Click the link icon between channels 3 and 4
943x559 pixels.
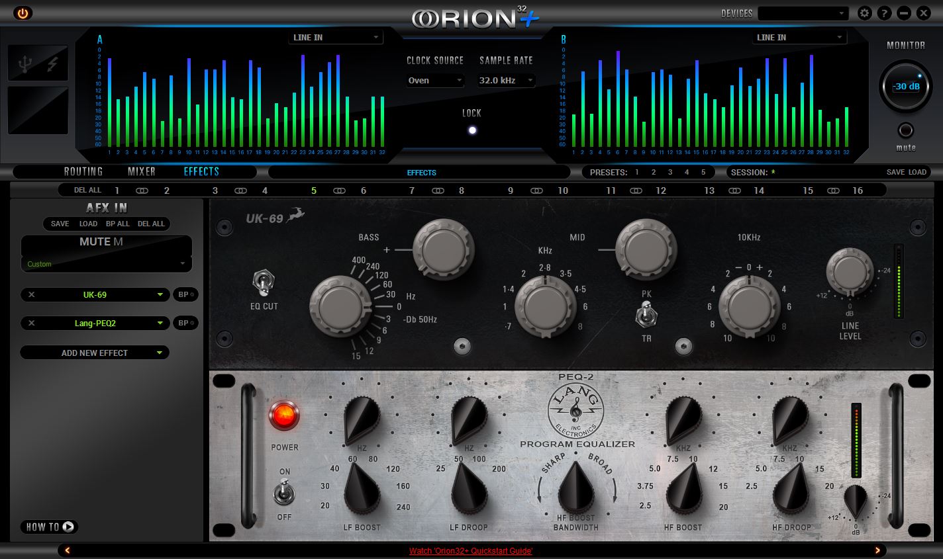point(240,191)
